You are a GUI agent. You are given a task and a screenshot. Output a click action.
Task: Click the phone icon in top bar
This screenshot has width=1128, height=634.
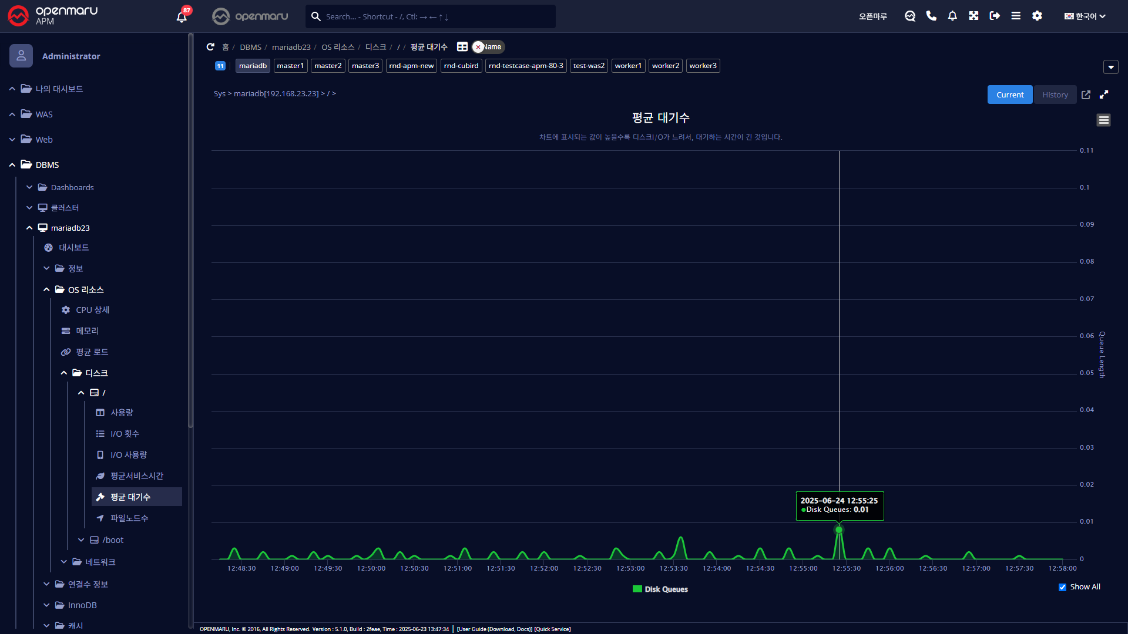pos(931,16)
